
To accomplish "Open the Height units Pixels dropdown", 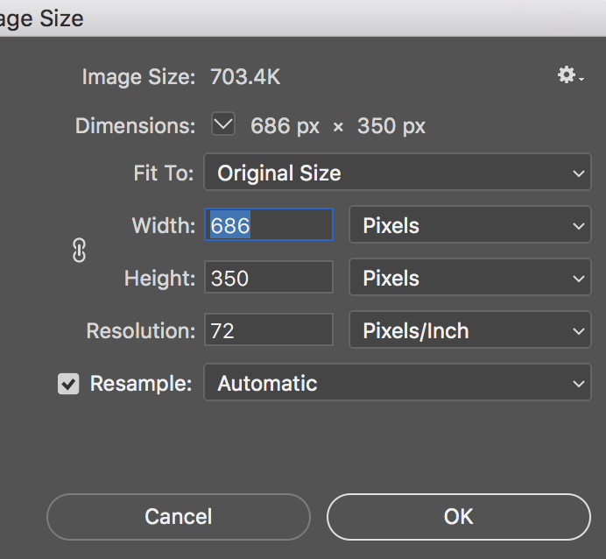I will tap(470, 279).
